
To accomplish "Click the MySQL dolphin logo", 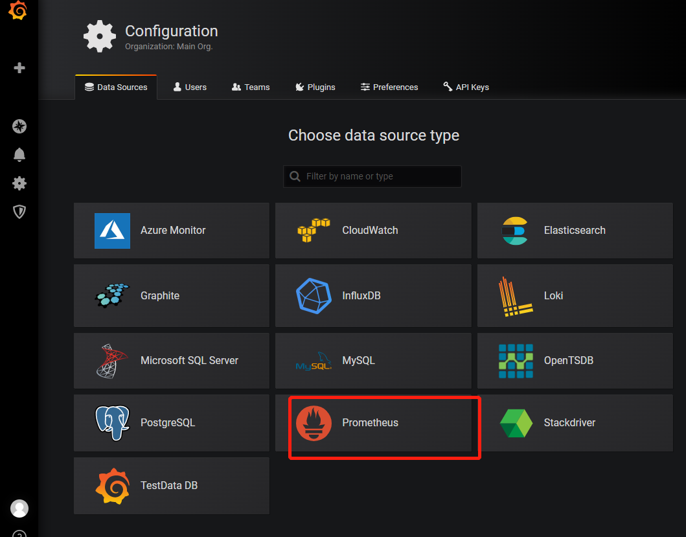I will click(x=314, y=361).
